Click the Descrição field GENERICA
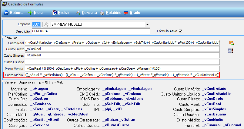The image size is (244, 129). [x=91, y=31]
